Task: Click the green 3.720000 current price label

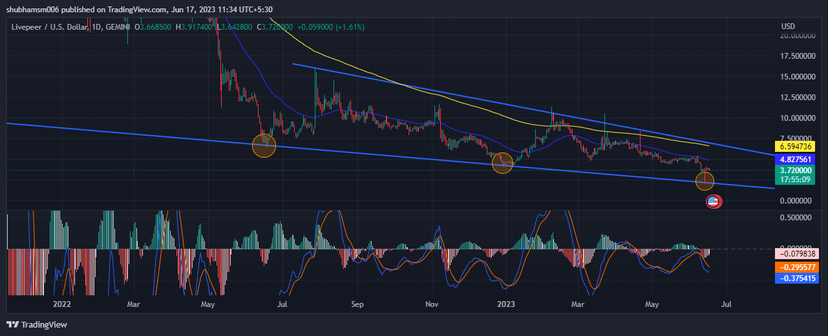Action: click(796, 170)
